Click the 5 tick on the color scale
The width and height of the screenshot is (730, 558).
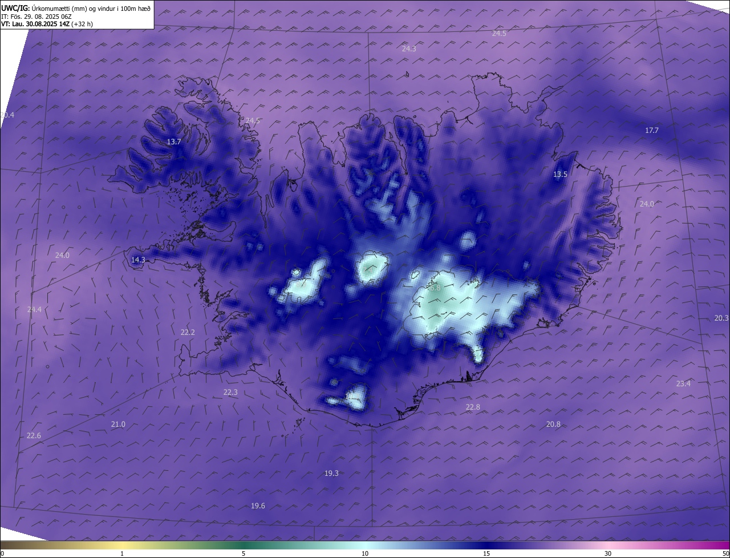pos(244,553)
